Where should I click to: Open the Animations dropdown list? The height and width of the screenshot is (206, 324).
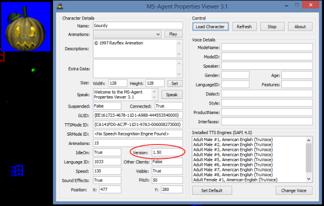tap(158, 35)
